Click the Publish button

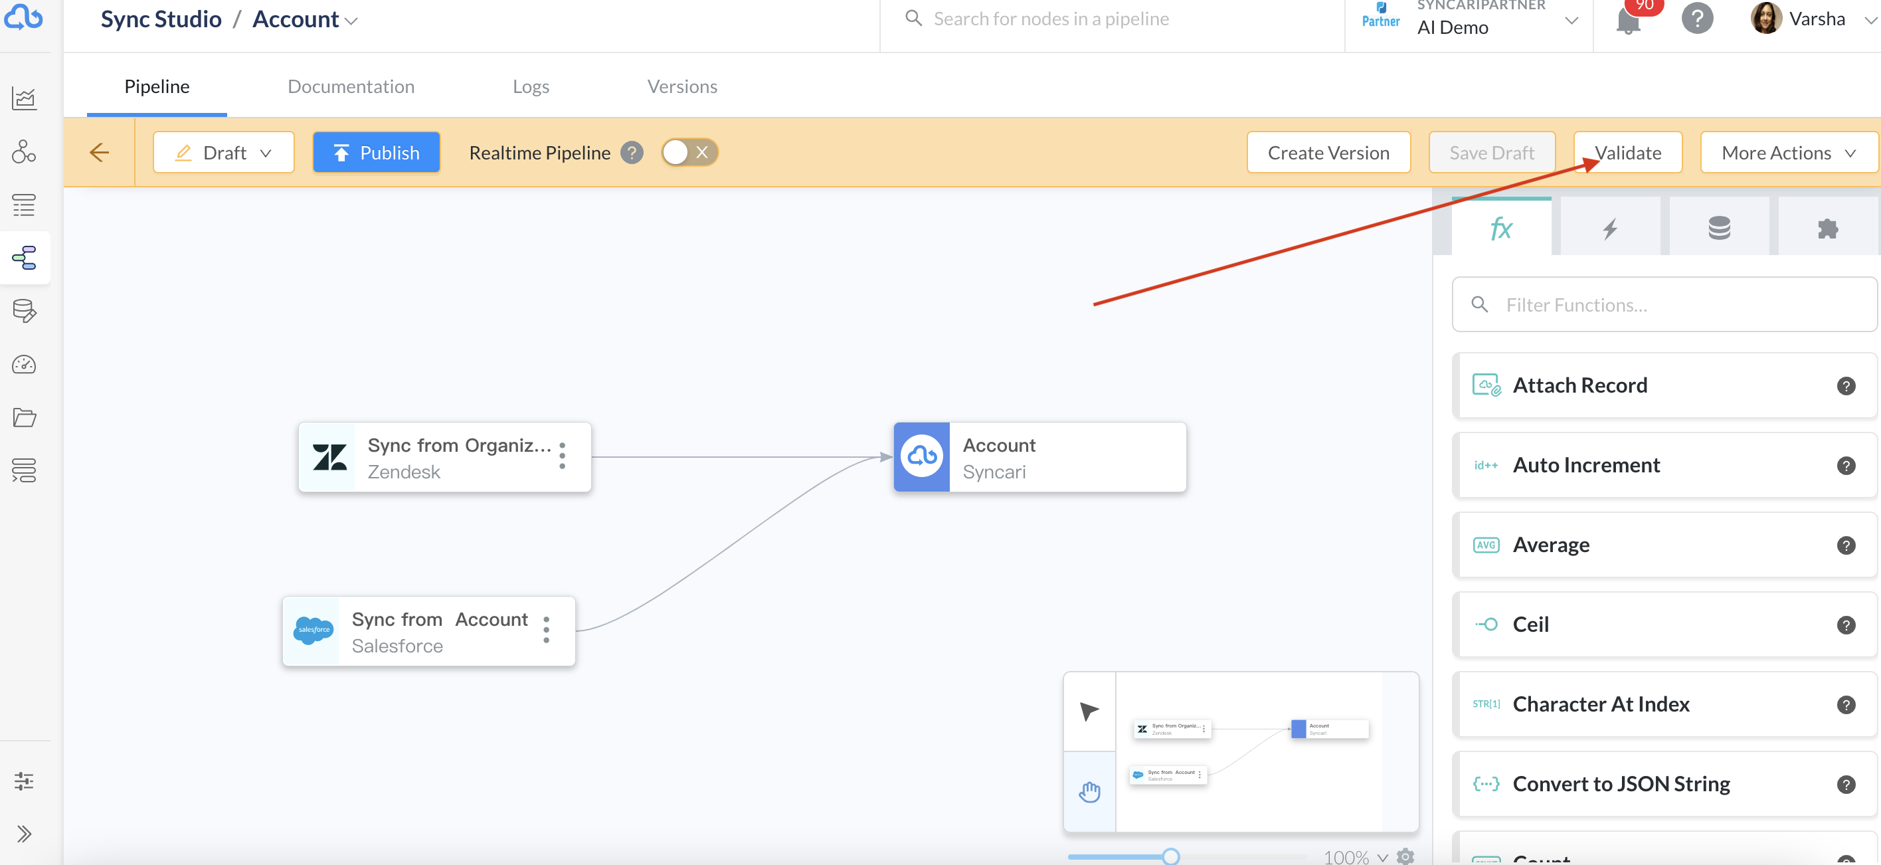click(x=376, y=152)
